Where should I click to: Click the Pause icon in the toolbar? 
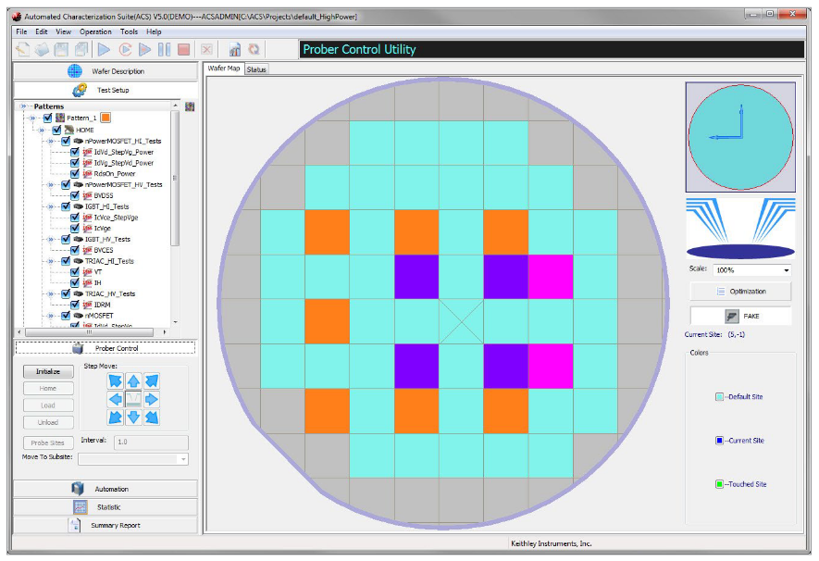[164, 50]
